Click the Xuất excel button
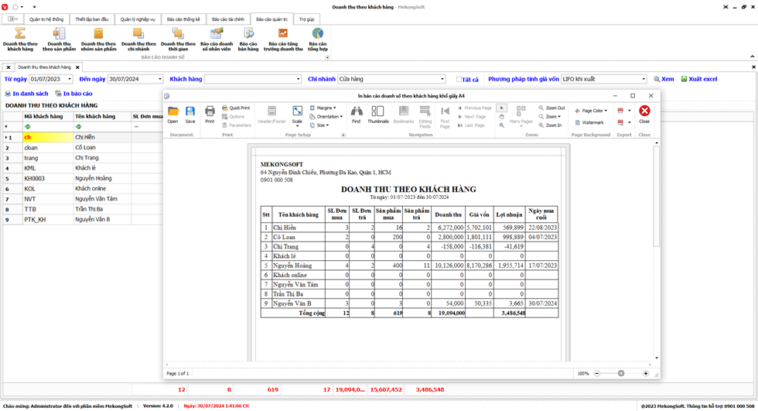Image resolution: width=758 pixels, height=411 pixels. pos(698,79)
